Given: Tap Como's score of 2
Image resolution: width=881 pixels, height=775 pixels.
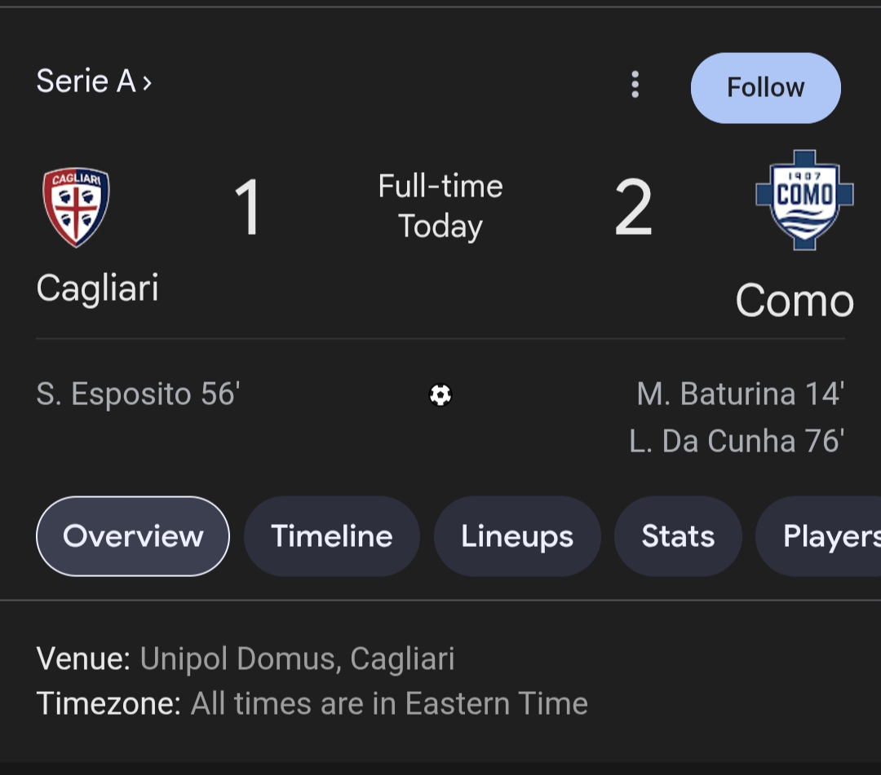Looking at the screenshot, I should [x=633, y=209].
